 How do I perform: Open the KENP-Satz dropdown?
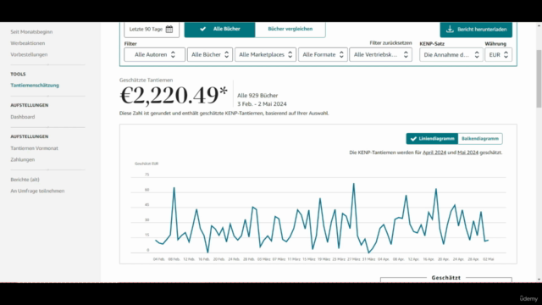click(451, 54)
